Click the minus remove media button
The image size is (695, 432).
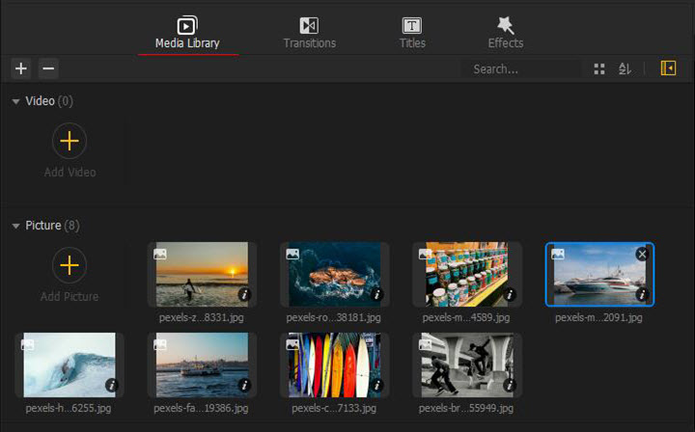point(48,68)
